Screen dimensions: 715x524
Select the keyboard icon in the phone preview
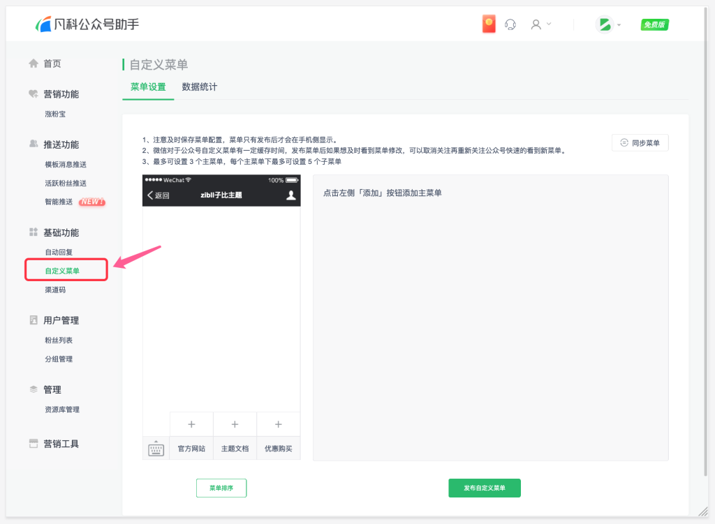coord(156,448)
